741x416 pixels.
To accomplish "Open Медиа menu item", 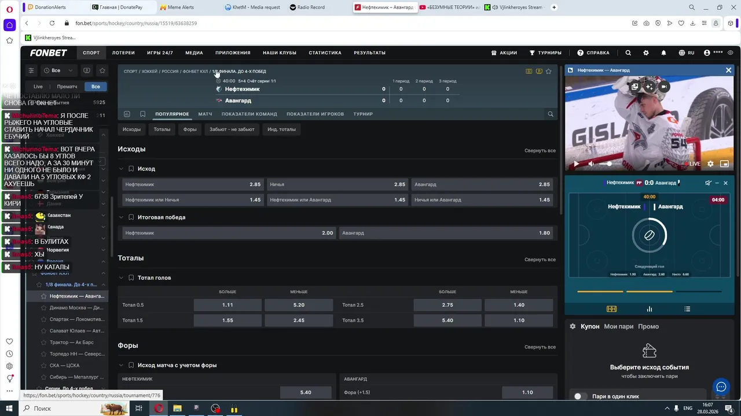I will point(194,53).
